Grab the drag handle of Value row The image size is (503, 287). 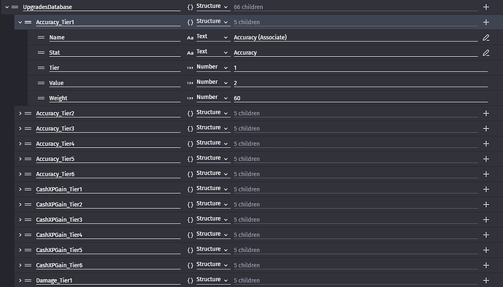[x=41, y=83]
